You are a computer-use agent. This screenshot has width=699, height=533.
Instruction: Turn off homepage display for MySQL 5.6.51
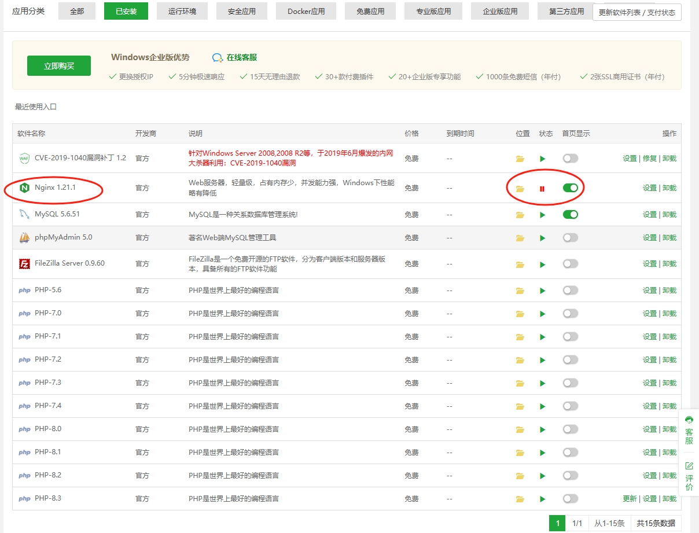[570, 215]
